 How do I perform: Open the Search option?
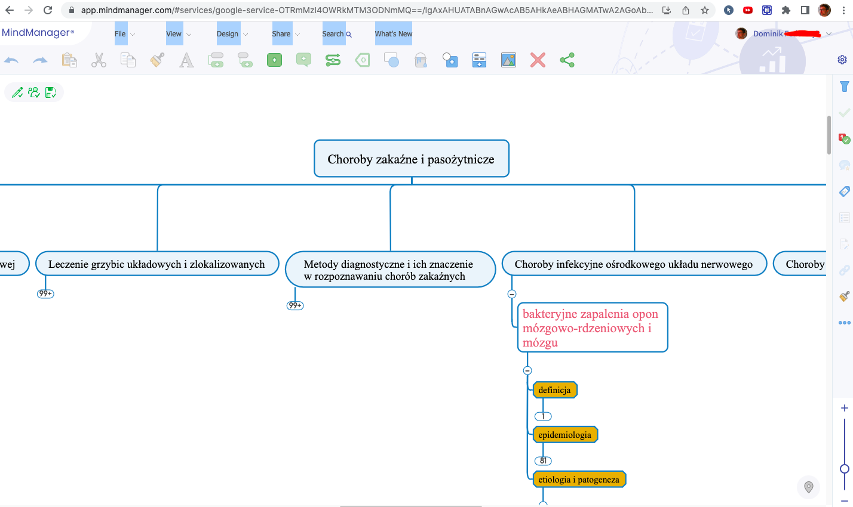pyautogui.click(x=337, y=34)
